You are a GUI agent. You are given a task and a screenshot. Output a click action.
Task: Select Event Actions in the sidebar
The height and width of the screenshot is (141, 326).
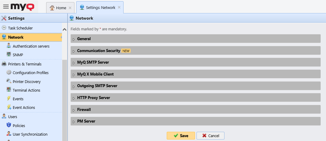point(24,107)
